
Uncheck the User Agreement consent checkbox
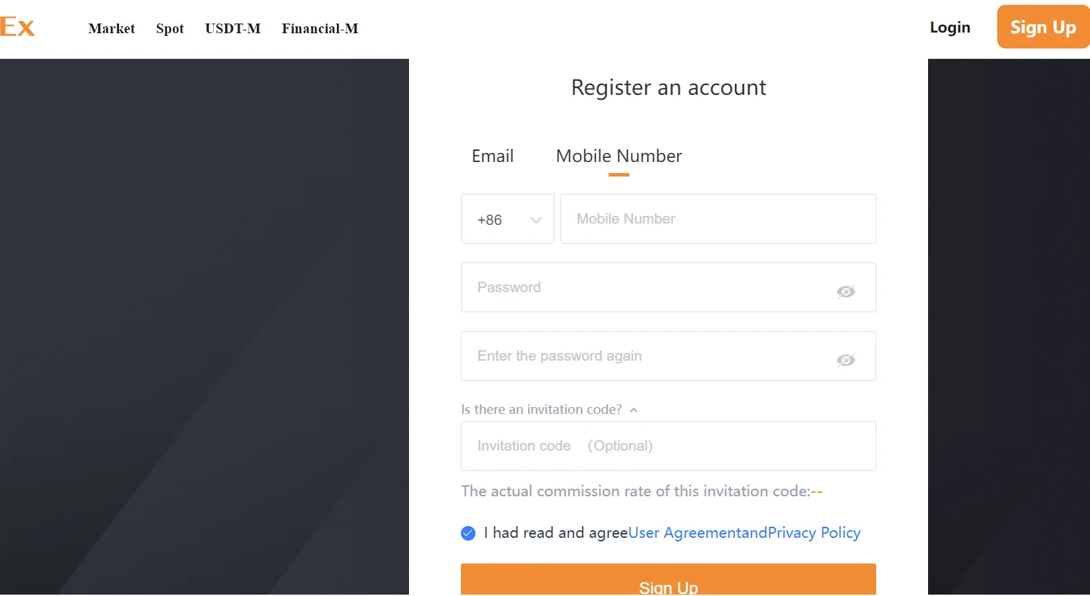(x=468, y=533)
